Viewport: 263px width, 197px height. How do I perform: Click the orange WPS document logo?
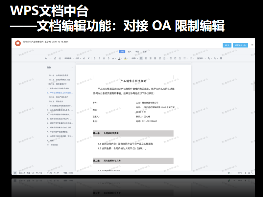click(x=18, y=43)
